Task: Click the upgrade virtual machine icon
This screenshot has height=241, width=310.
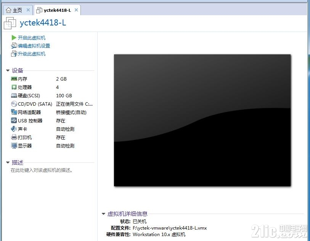Action: [14, 54]
